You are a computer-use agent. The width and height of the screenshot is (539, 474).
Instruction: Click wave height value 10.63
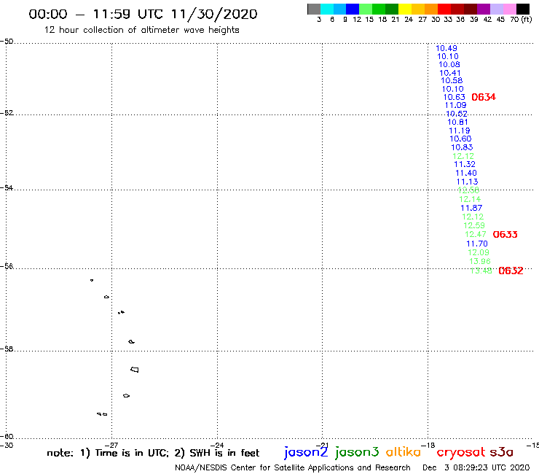click(x=454, y=97)
